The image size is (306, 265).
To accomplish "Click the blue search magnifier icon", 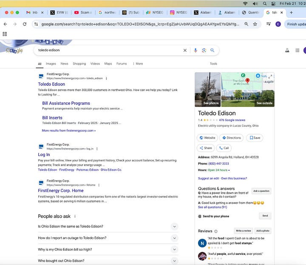I will (x=212, y=50).
